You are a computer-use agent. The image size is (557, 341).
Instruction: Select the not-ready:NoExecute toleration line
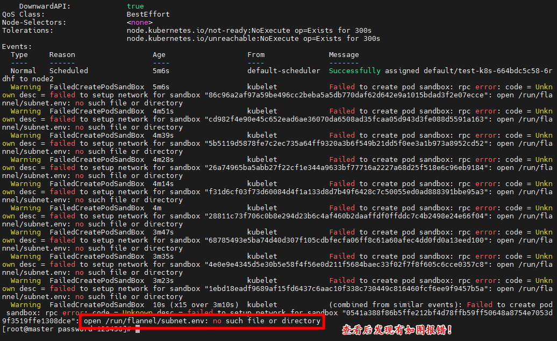[x=249, y=31]
